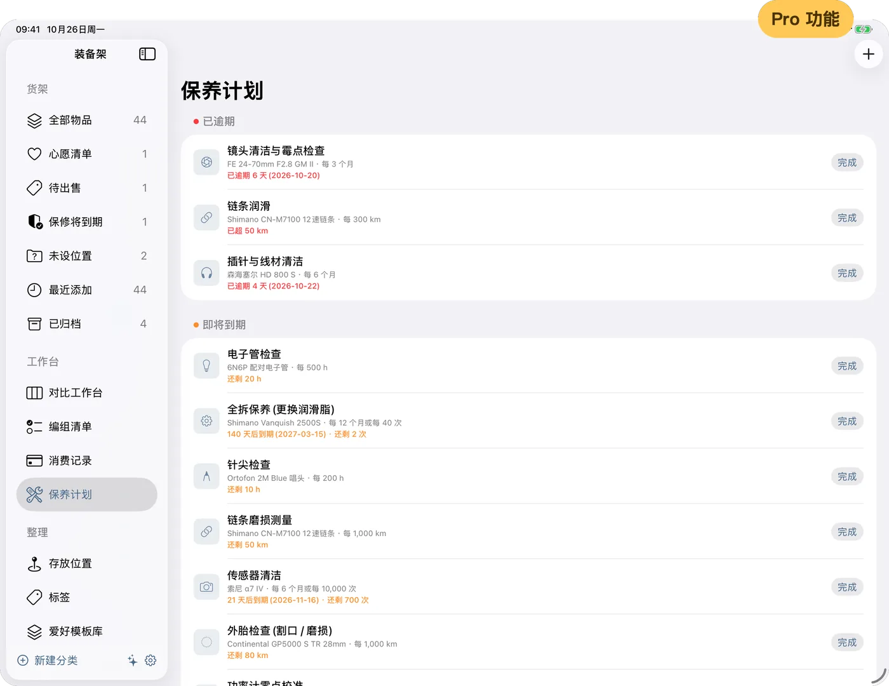Image resolution: width=889 pixels, height=686 pixels.
Task: Open 消费记录 in sidebar
Action: (x=87, y=461)
